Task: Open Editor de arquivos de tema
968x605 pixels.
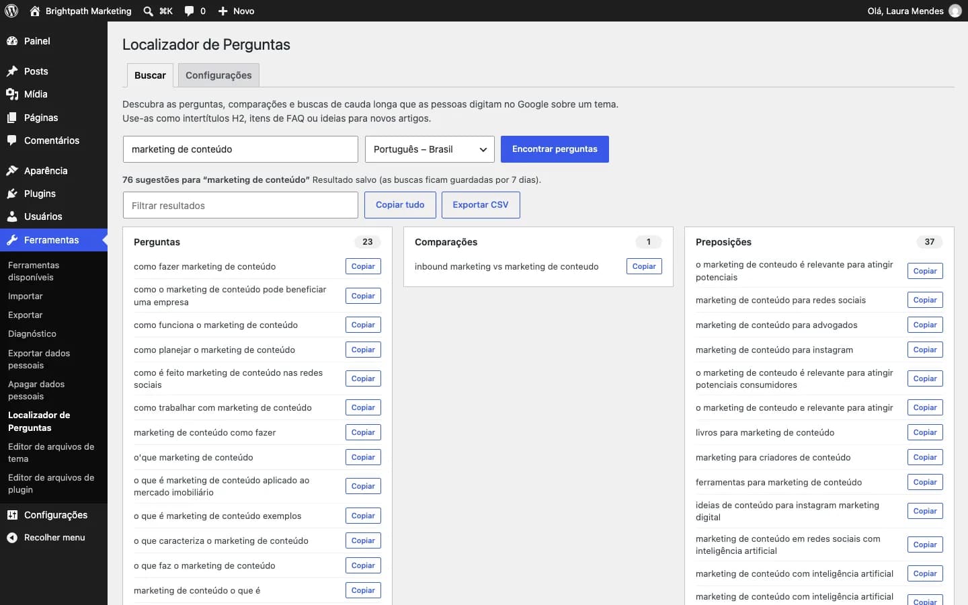Action: (51, 453)
